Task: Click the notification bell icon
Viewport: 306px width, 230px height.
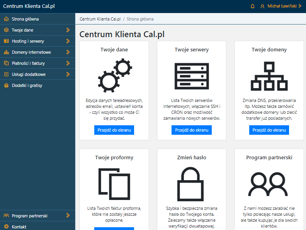Action: tap(252, 6)
